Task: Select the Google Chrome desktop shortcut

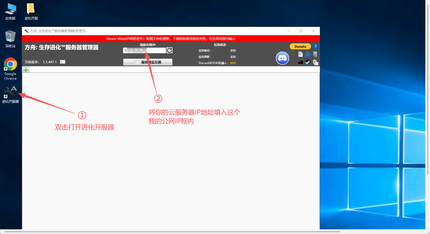Action: pyautogui.click(x=10, y=69)
